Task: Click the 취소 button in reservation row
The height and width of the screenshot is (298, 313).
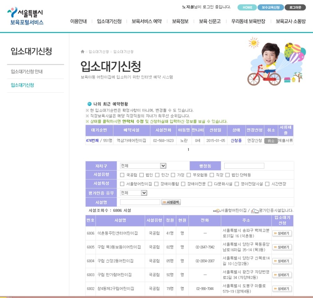Action: click(271, 141)
